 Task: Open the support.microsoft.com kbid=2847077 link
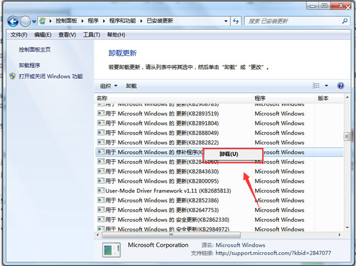tap(273, 253)
